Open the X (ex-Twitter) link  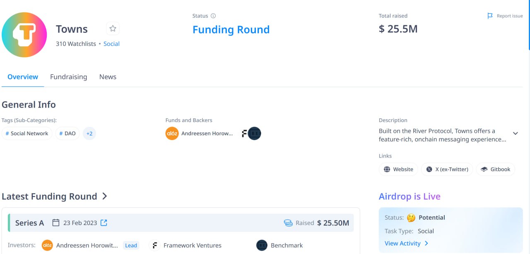coord(447,169)
